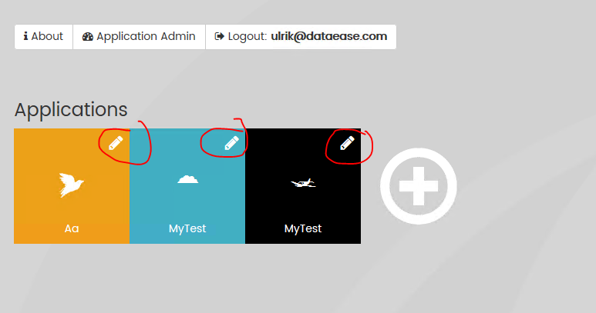
Task: Click the airplane icon on the black tile
Action: click(x=303, y=183)
